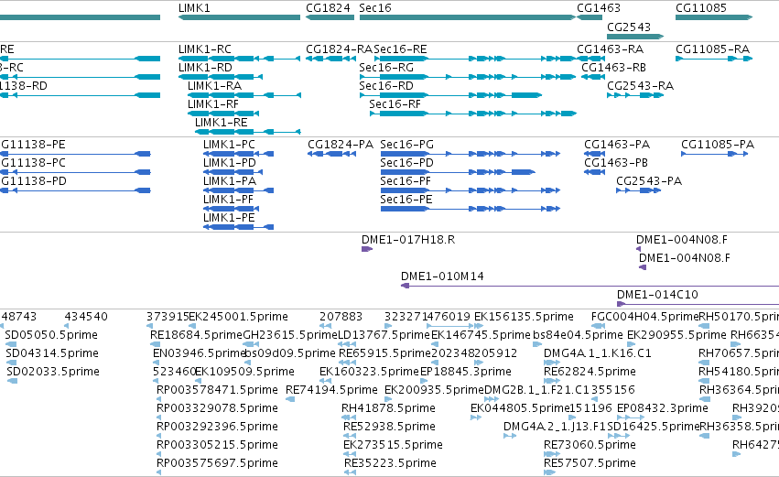Select the Sec16 gene span bar
Viewport: 779px width, 477px height.
pyautogui.click(x=467, y=17)
